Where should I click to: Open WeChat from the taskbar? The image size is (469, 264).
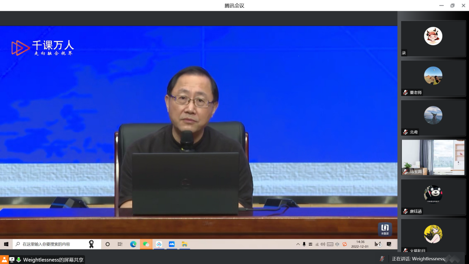[x=146, y=244]
